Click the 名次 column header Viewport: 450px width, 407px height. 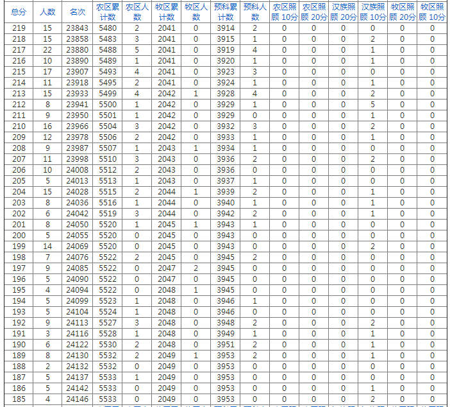[x=78, y=12]
